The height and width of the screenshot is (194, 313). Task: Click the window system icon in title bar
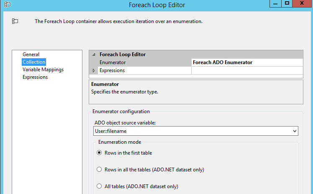pyautogui.click(x=8, y=5)
